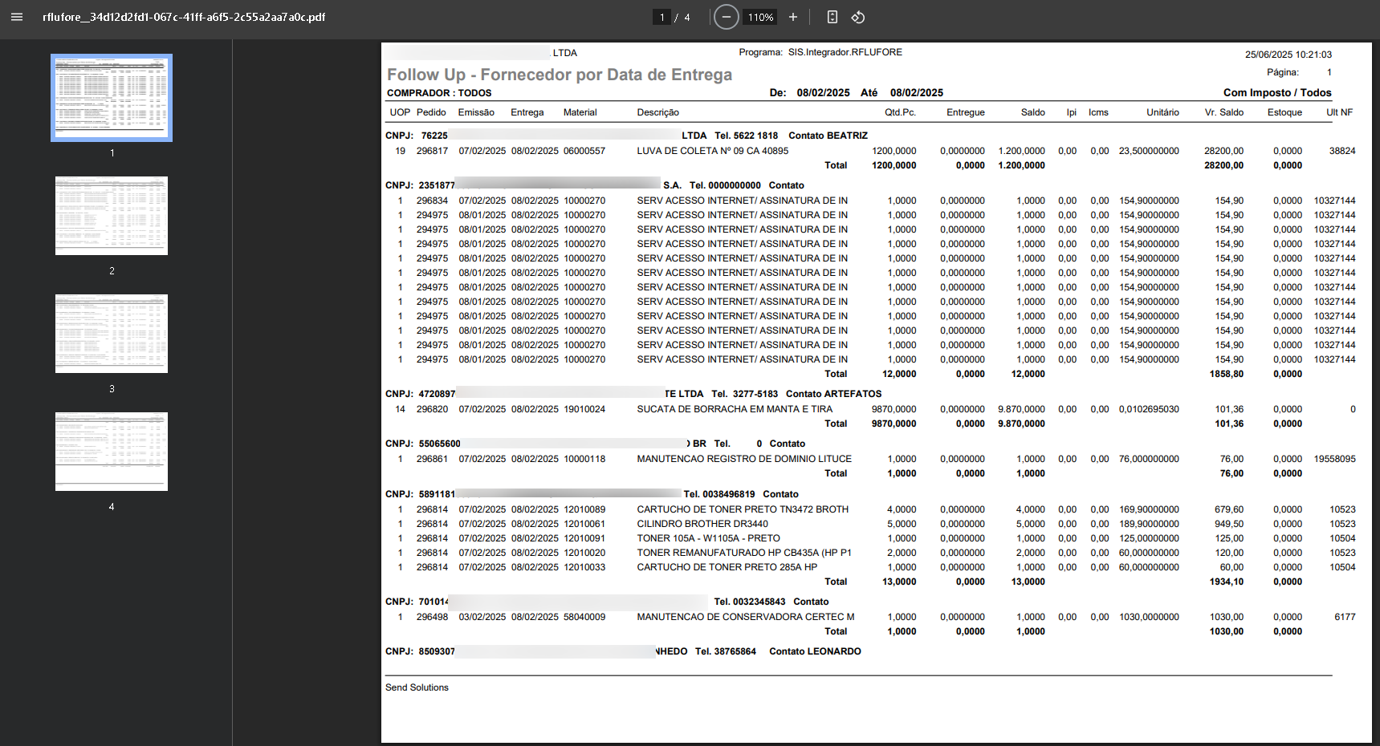Click 'Contato BEATRIZ' text

[x=828, y=136]
